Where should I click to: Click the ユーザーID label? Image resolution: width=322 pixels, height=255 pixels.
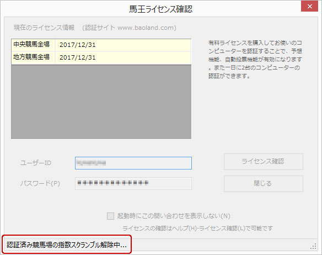coord(36,163)
